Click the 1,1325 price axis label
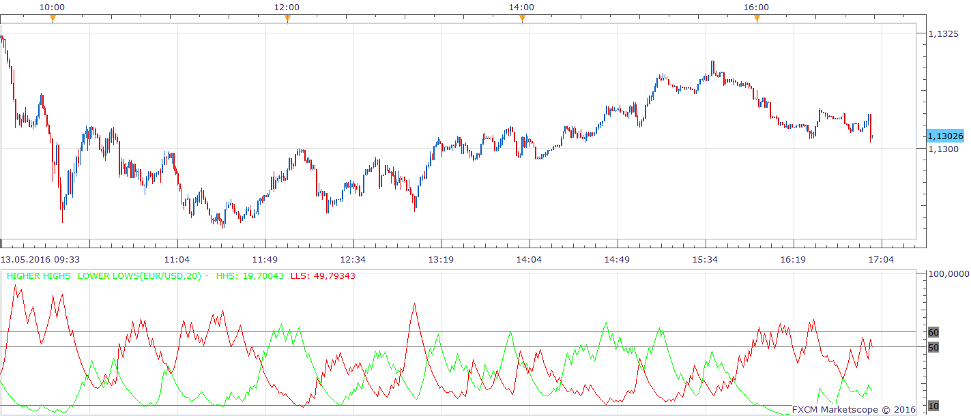Screen dimensions: 971x416 pyautogui.click(x=944, y=33)
